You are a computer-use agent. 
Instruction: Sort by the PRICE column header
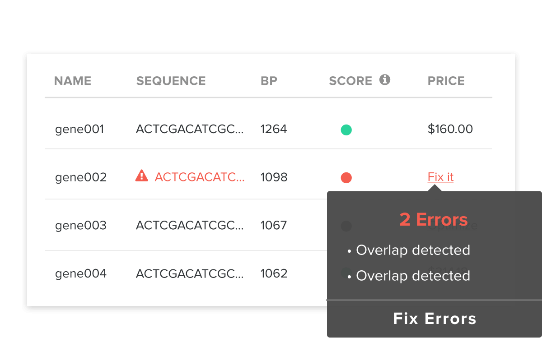[x=446, y=81]
